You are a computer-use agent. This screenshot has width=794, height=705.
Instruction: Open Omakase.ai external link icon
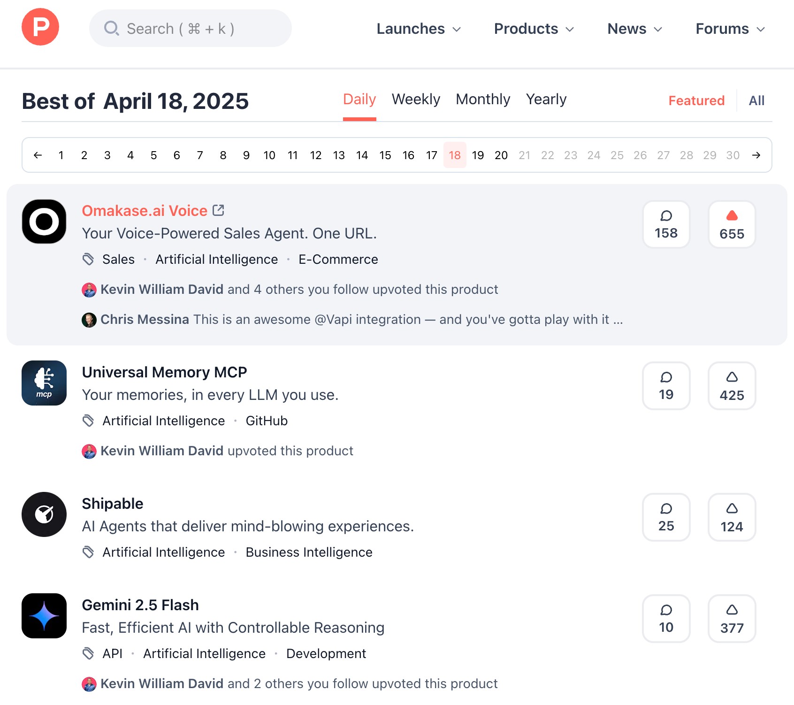tap(219, 210)
